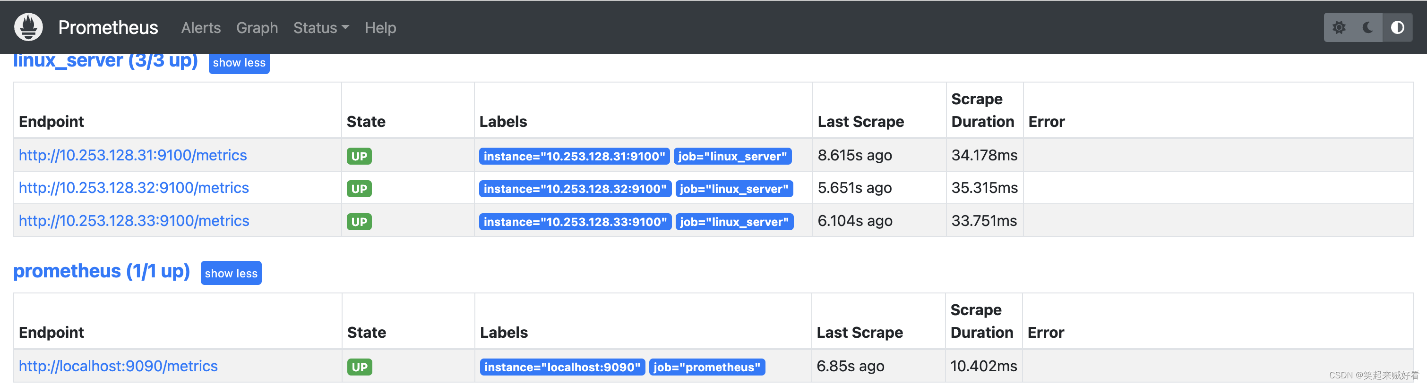Open http://10.253.128.31:9100/metrics endpoint
Screen dimensions: 1427x384
[x=133, y=156]
